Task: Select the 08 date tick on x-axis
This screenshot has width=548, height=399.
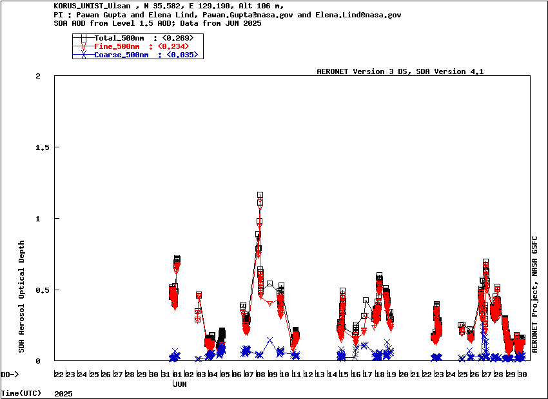Action: (x=260, y=375)
